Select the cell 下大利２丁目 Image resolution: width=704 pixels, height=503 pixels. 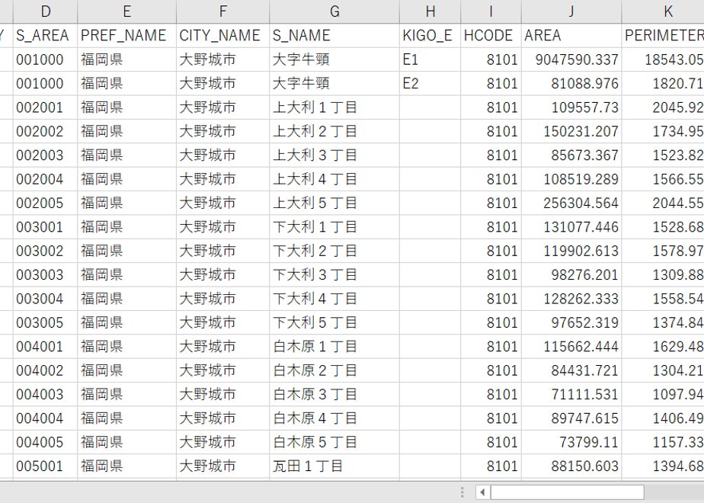(334, 251)
